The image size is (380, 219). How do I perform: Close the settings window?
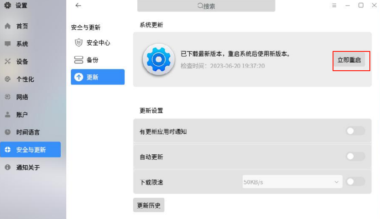pos(374,6)
